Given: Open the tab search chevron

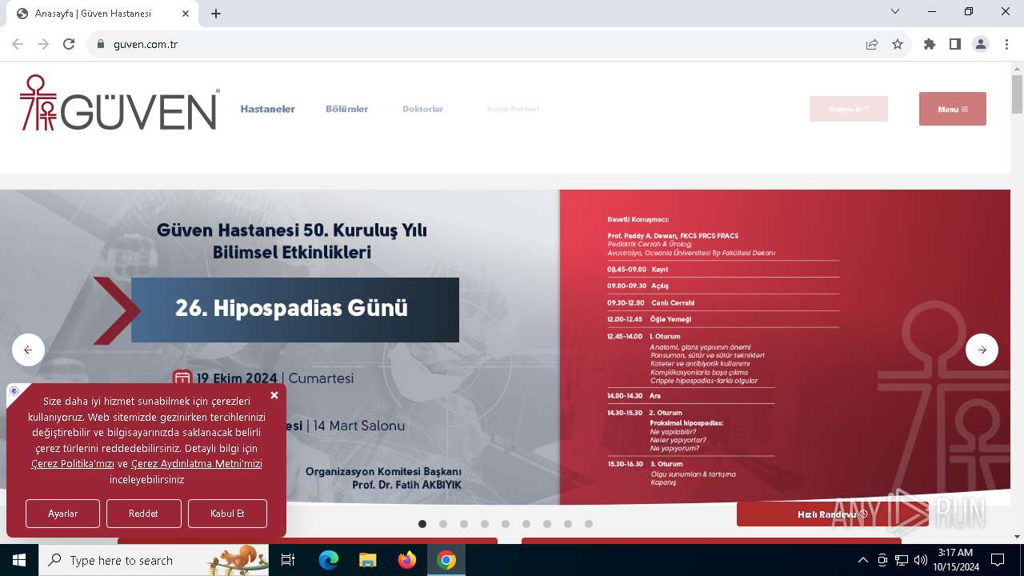Looking at the screenshot, I should tap(895, 11).
